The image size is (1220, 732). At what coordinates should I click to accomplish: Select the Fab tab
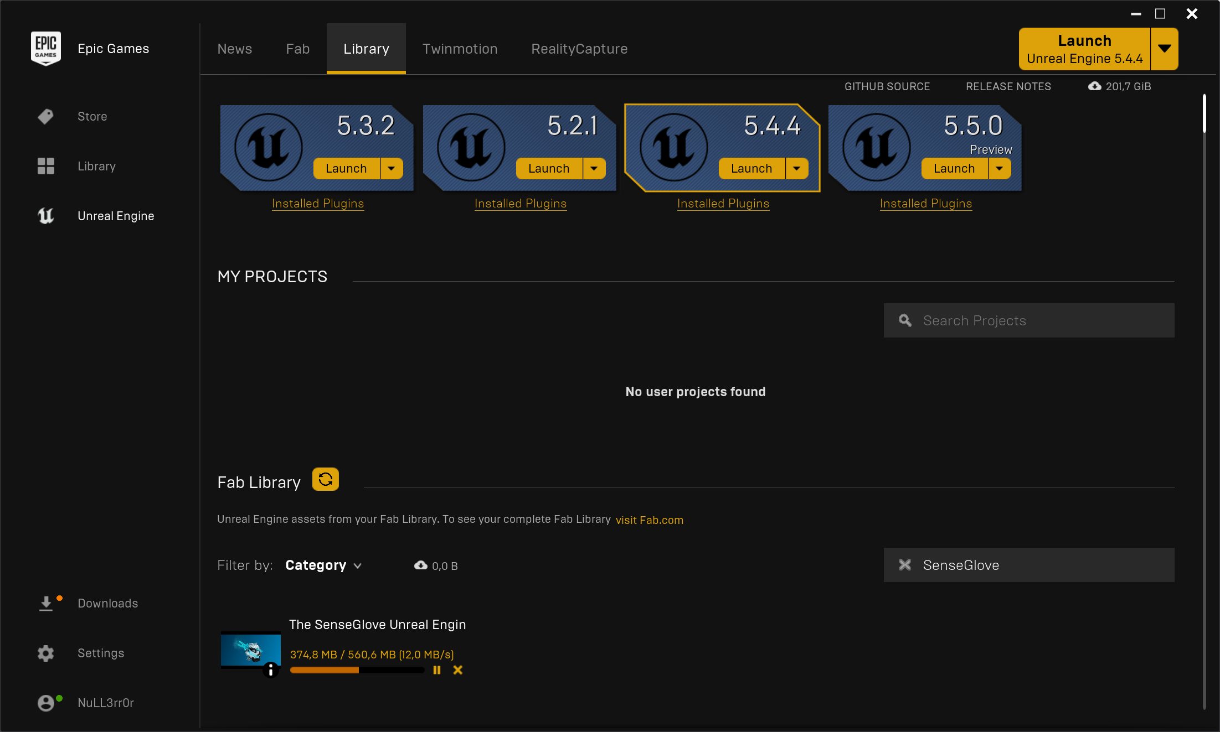pyautogui.click(x=298, y=49)
